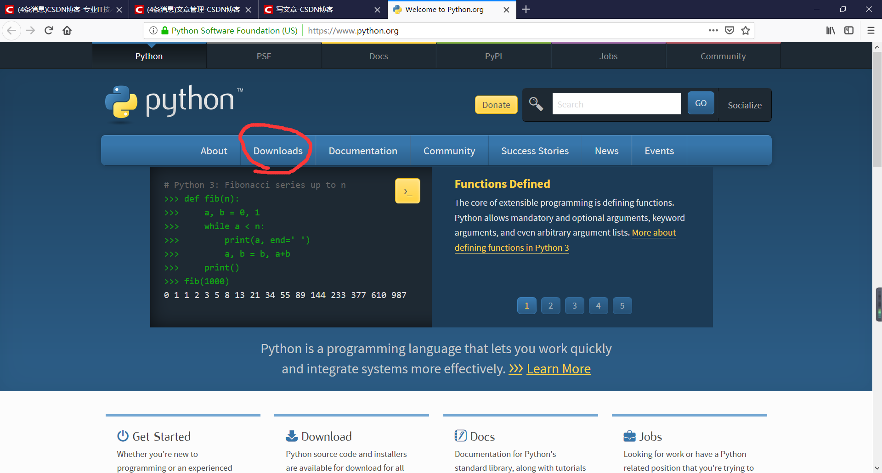Click the search magnifier icon
This screenshot has width=882, height=473.
click(536, 104)
